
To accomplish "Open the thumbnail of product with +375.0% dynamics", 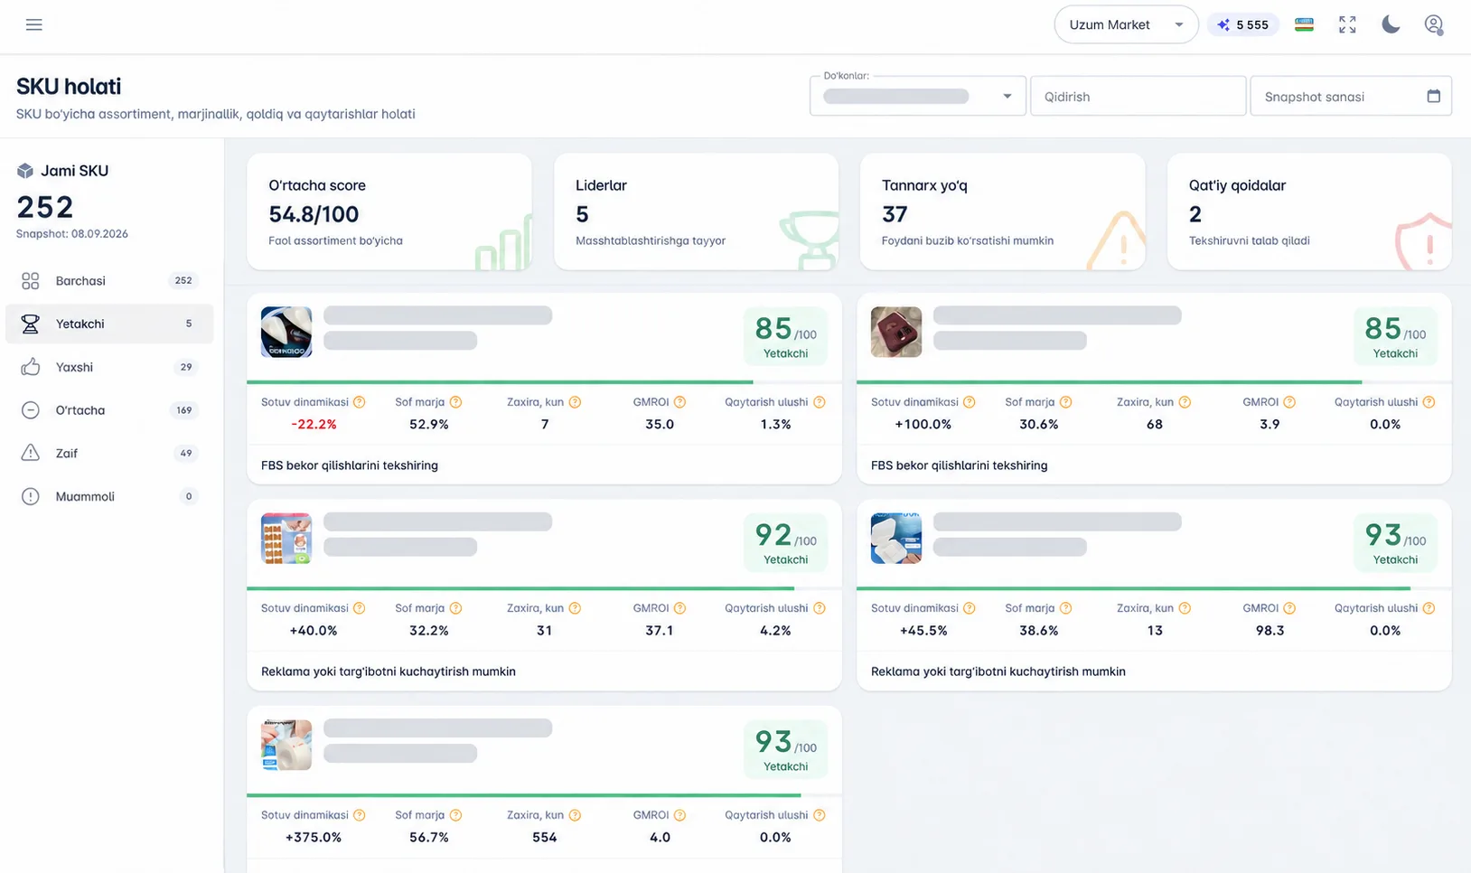I will click(286, 745).
